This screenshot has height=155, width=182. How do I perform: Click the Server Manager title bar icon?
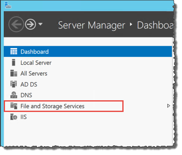[x=8, y=5]
